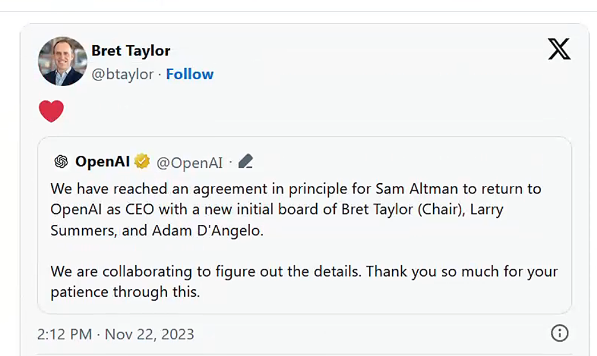Open the @btaylor handle link
The width and height of the screenshot is (597, 356).
[x=122, y=74]
